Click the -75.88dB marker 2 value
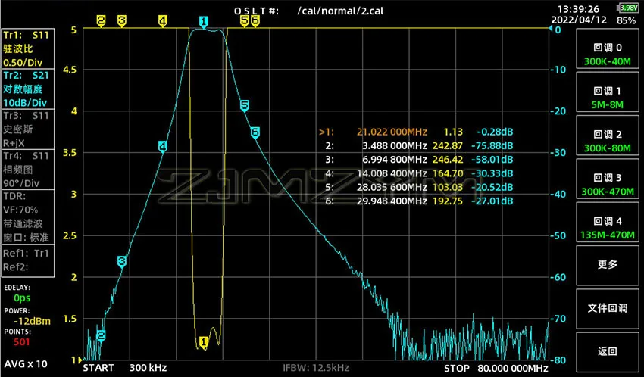 492,145
